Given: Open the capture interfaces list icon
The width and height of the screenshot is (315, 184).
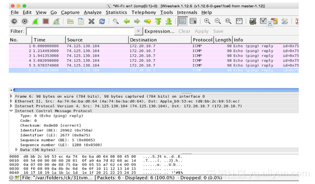Looking at the screenshot, I should (x=14, y=21).
